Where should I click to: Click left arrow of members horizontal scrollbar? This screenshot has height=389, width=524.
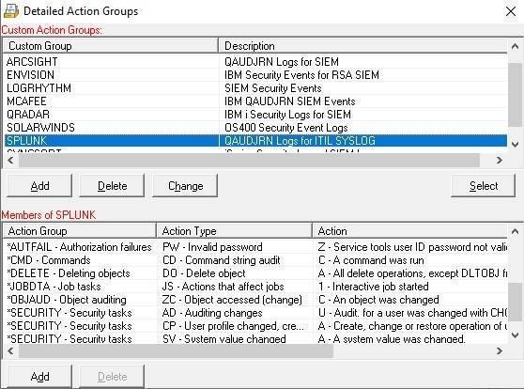tap(10, 350)
